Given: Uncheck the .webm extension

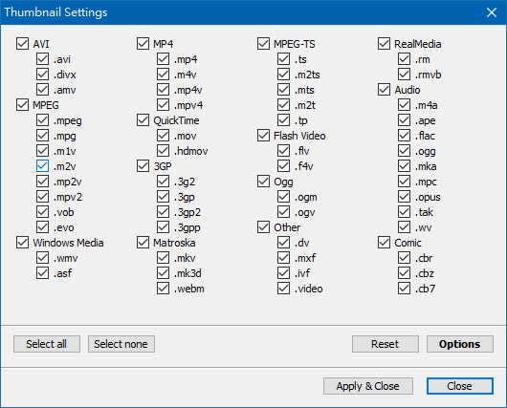Looking at the screenshot, I should coord(163,289).
